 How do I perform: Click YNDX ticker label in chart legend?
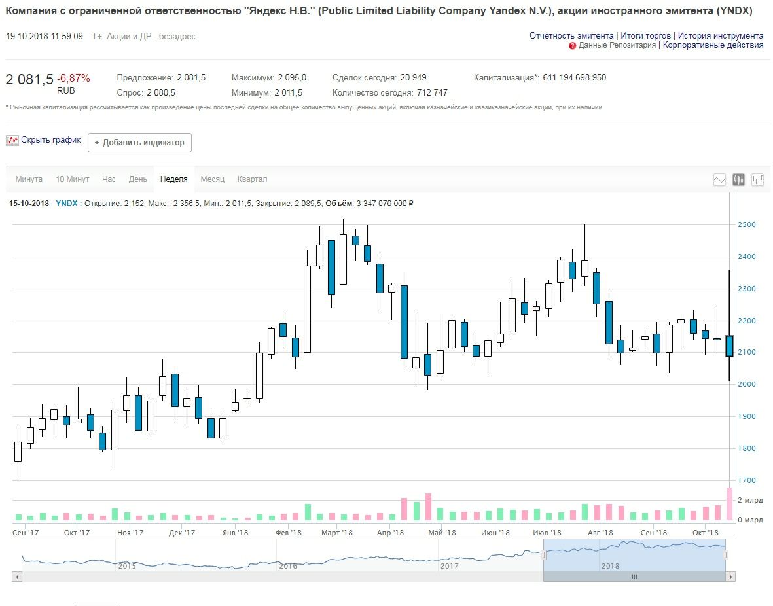(67, 203)
